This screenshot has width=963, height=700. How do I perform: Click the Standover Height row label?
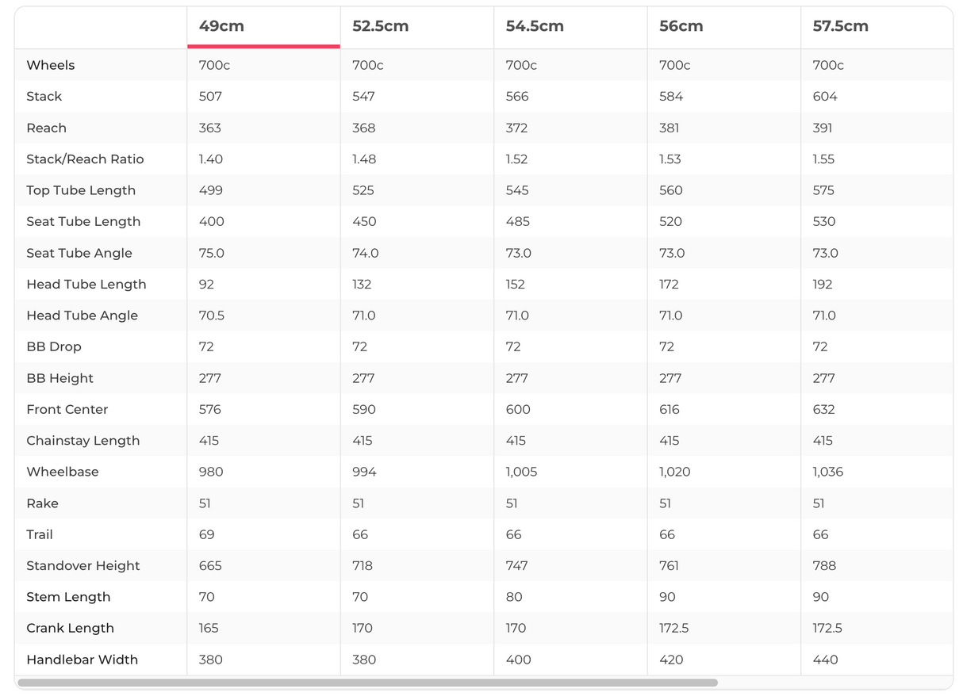[x=83, y=566]
